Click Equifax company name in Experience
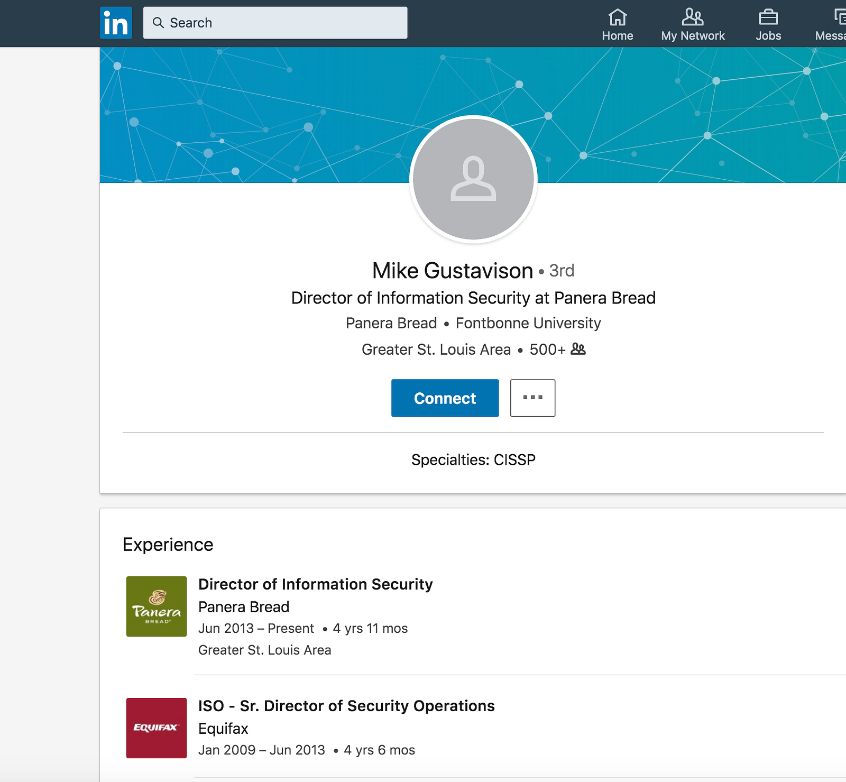The image size is (846, 782). coord(223,729)
